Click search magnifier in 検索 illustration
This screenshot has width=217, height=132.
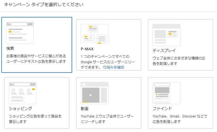click(30, 24)
